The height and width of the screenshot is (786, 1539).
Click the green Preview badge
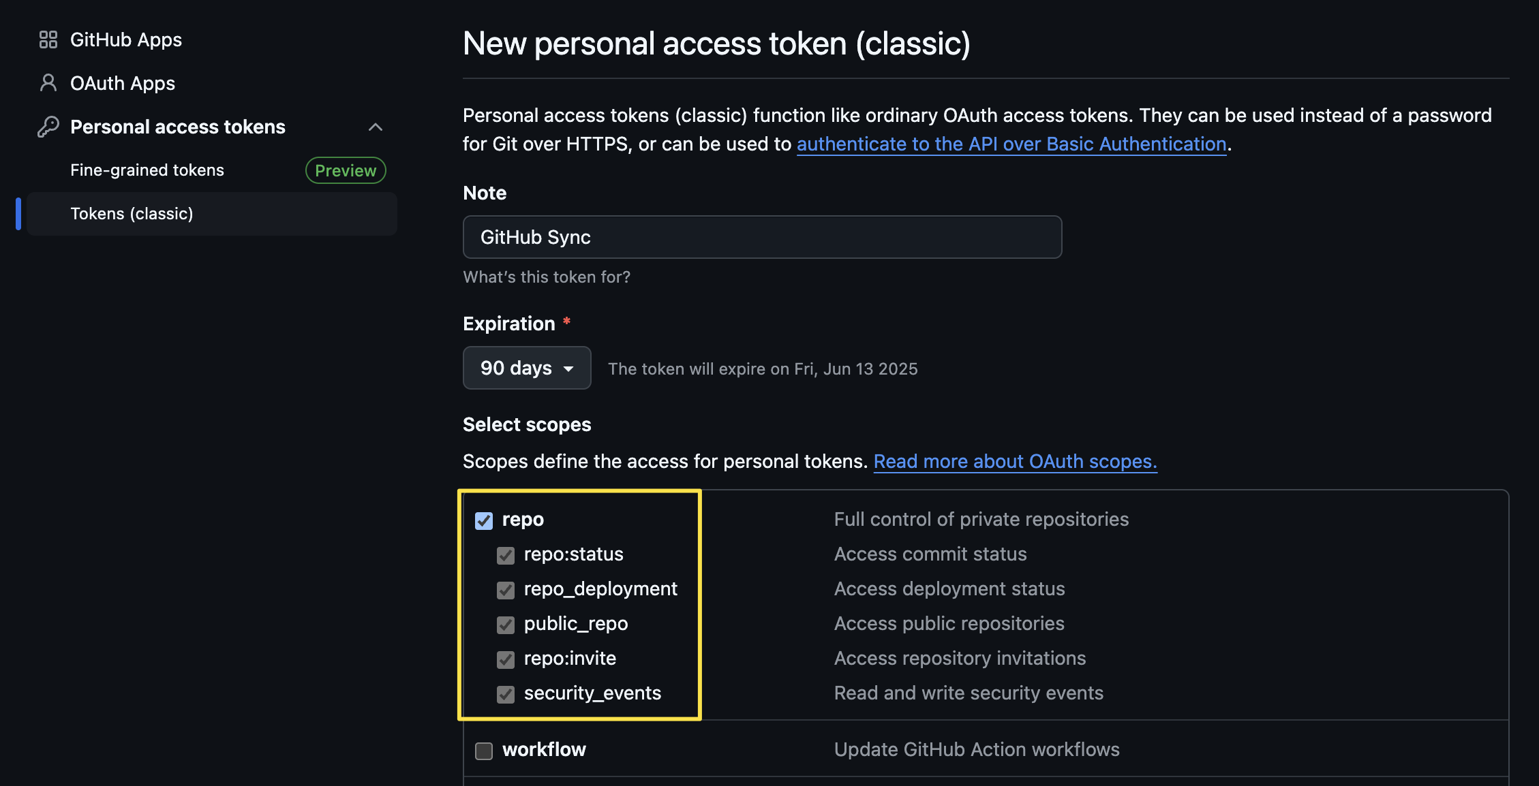pos(346,170)
